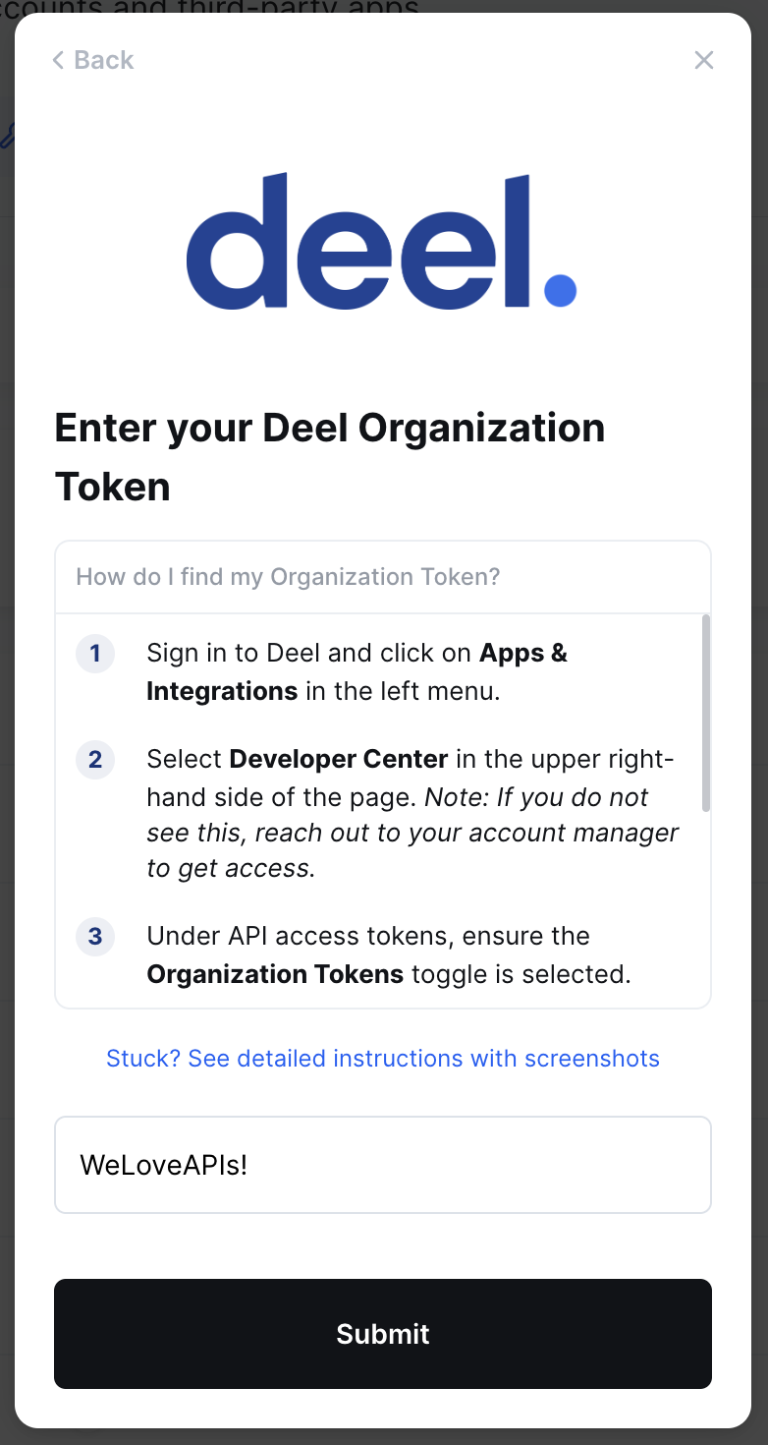Click the bold "Organization Tokens" text

click(x=275, y=974)
